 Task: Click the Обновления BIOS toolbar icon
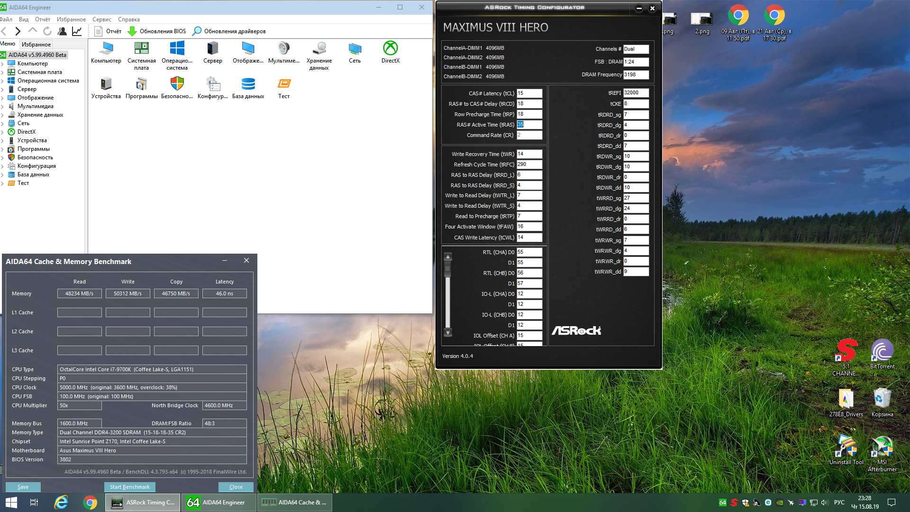click(133, 31)
